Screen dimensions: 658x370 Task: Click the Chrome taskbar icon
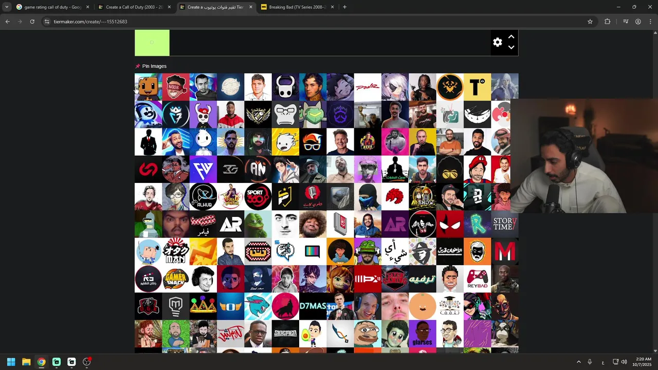click(41, 362)
